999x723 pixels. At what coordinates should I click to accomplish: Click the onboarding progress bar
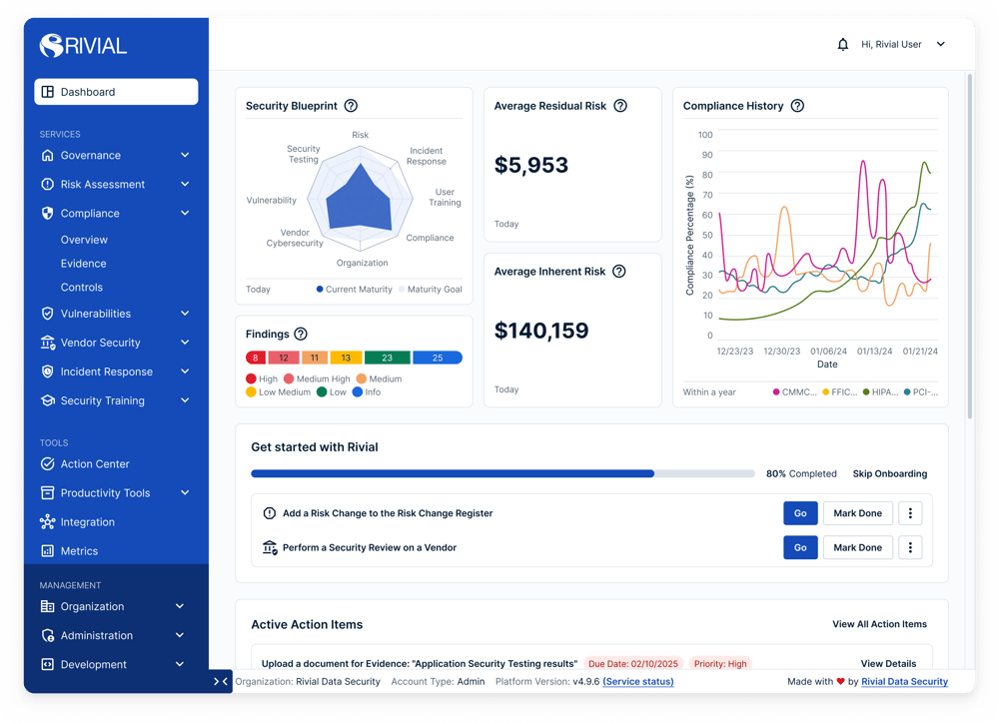502,474
